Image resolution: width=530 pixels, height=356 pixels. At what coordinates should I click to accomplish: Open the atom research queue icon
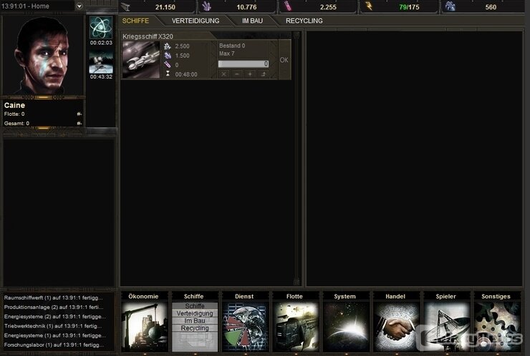tap(101, 28)
